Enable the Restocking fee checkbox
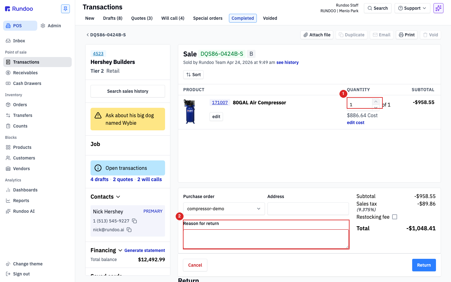The width and height of the screenshot is (451, 282). 395,217
